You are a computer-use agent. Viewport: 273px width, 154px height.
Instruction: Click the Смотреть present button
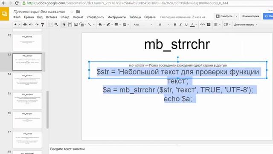point(224,16)
